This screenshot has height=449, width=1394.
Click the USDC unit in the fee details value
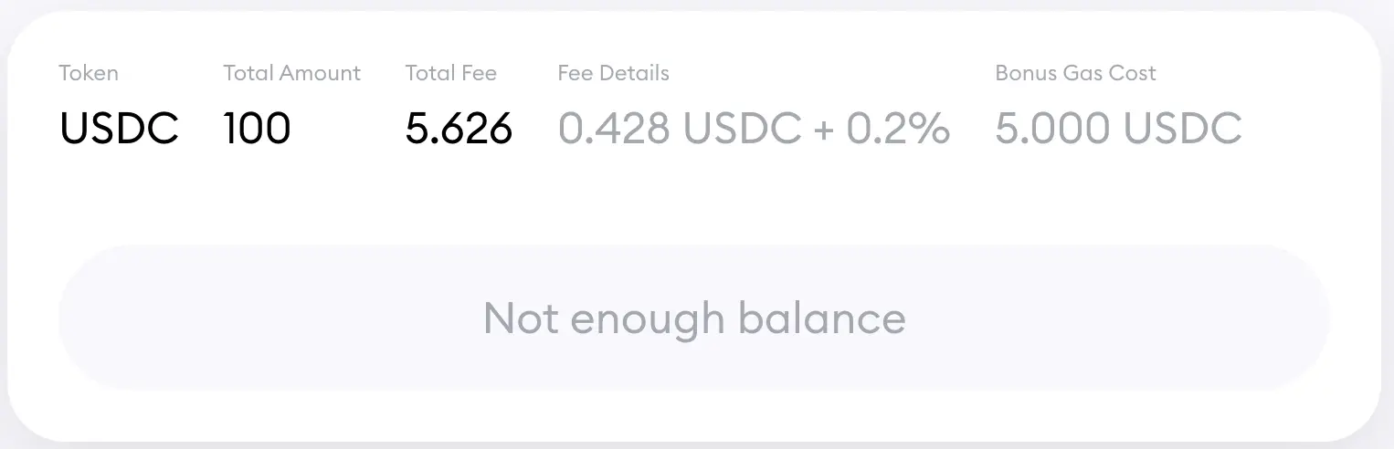click(x=743, y=129)
